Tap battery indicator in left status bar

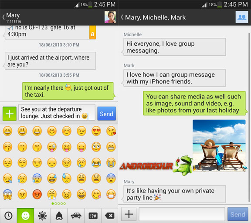point(91,4)
